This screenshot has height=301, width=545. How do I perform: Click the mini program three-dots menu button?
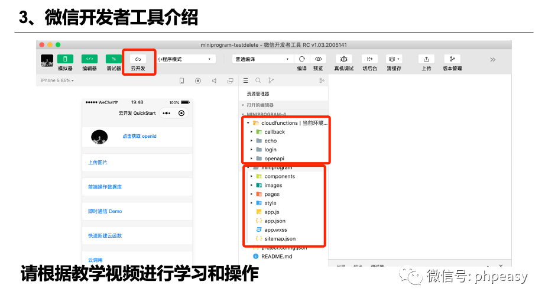[x=167, y=114]
